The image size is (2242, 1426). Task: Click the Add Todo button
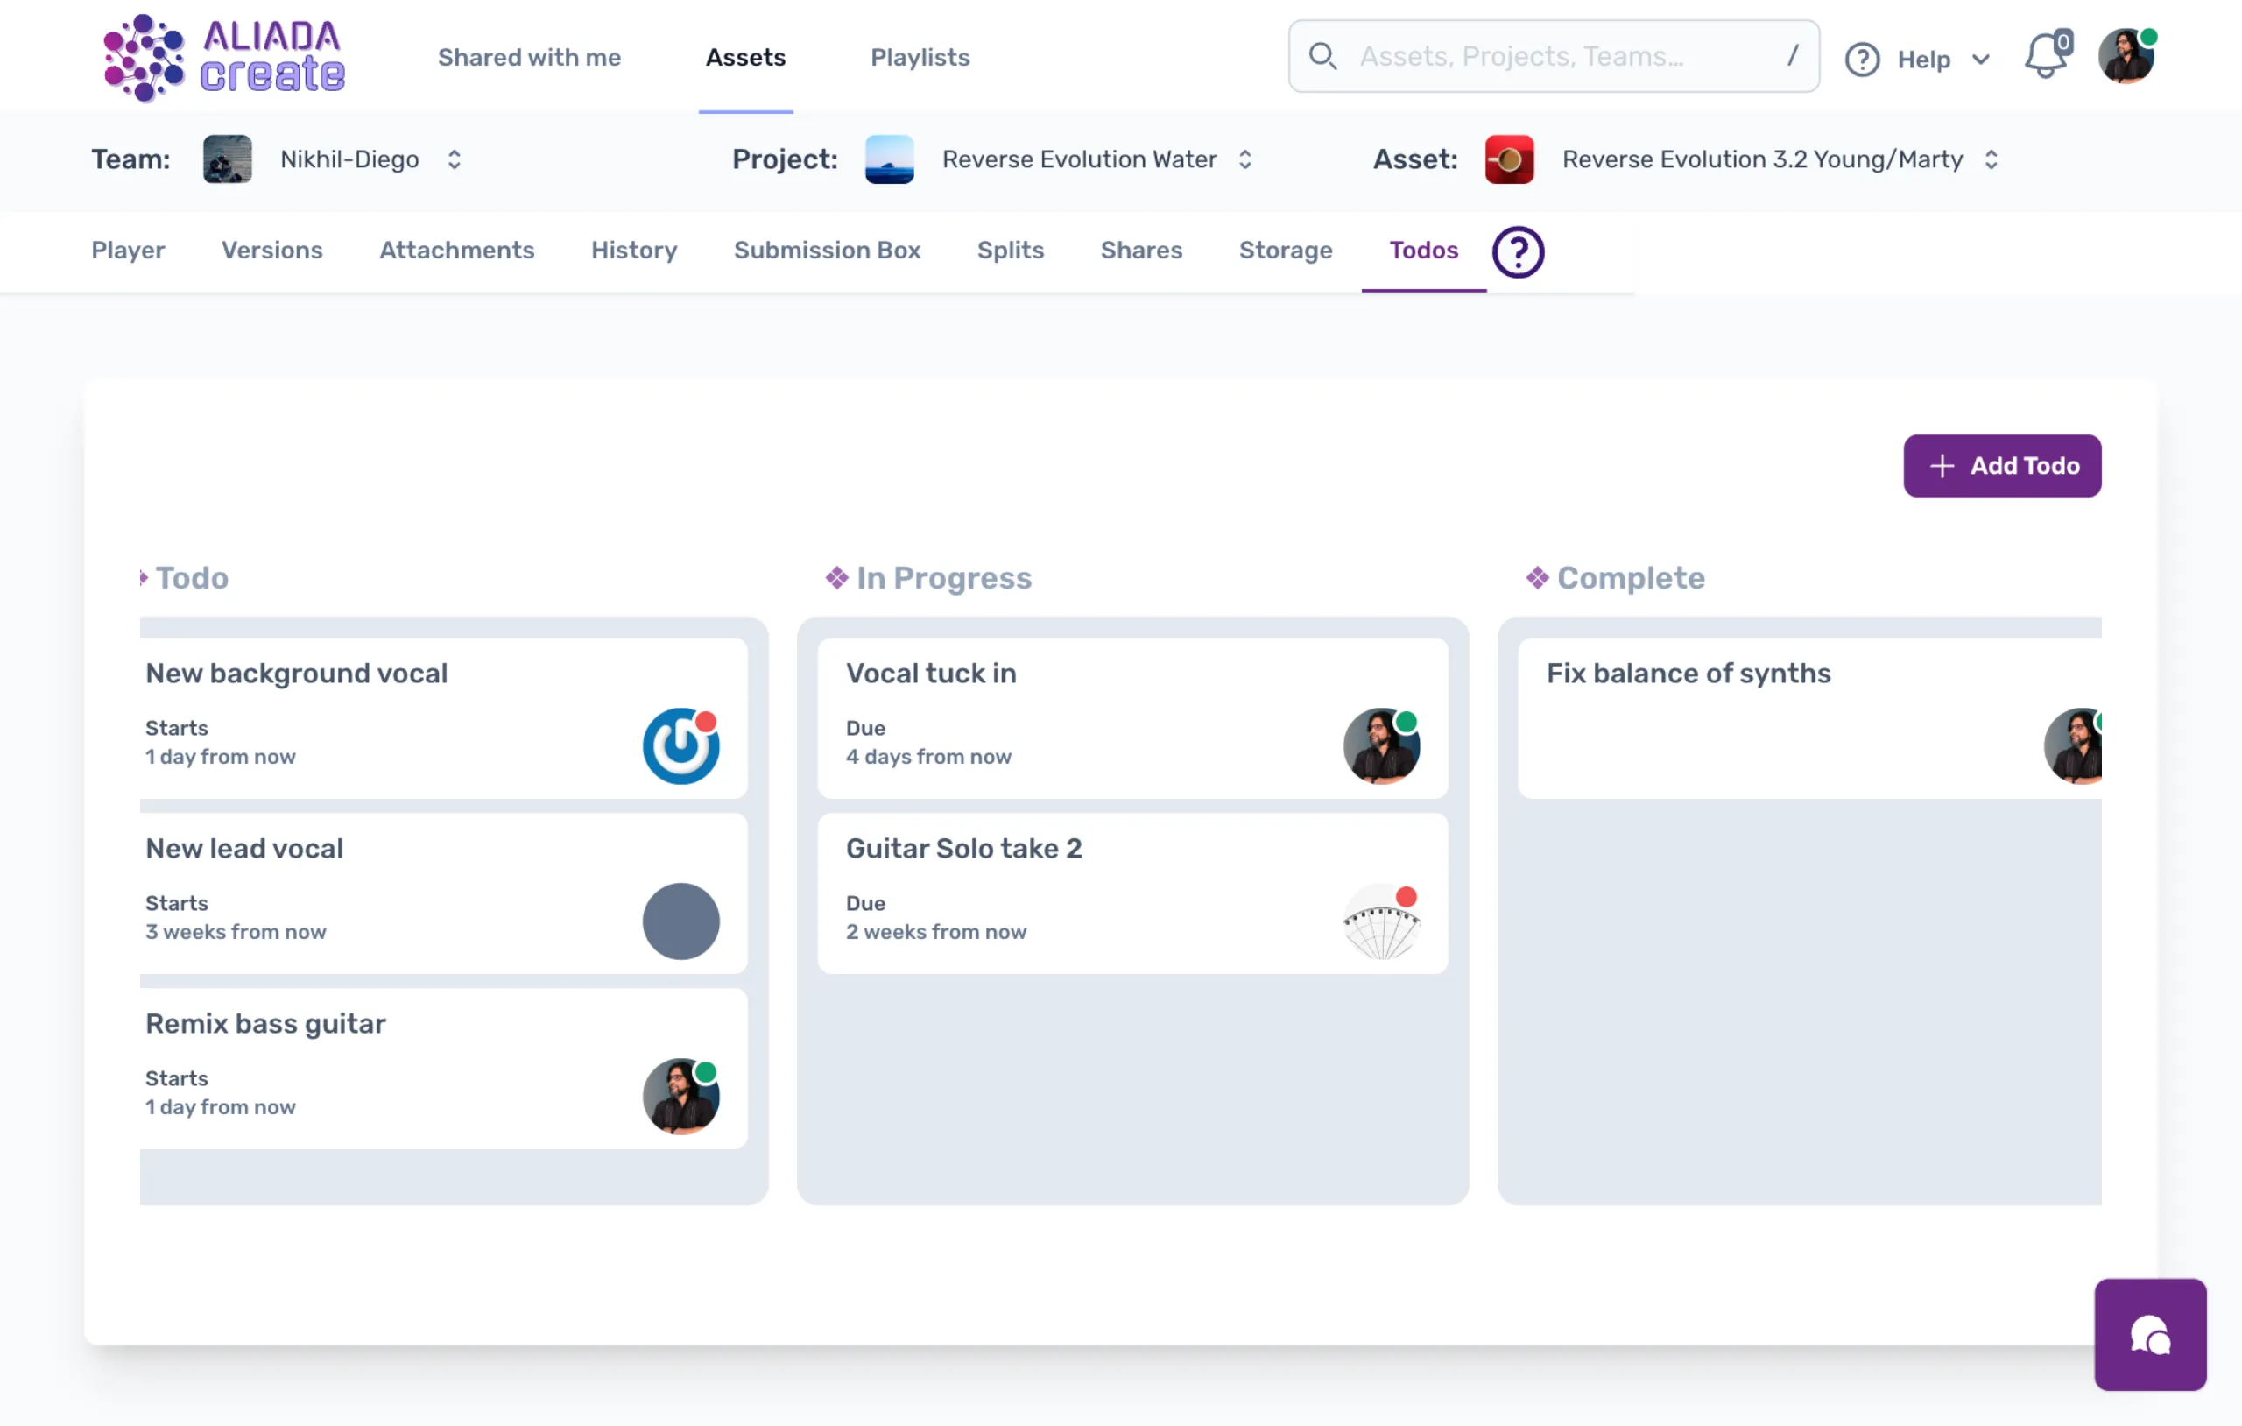2003,466
